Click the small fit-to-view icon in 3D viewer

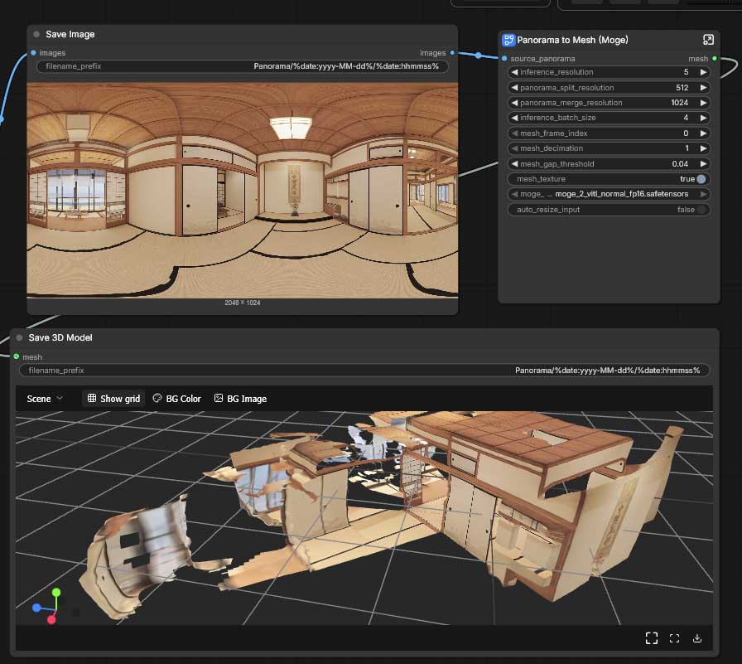pyautogui.click(x=674, y=638)
